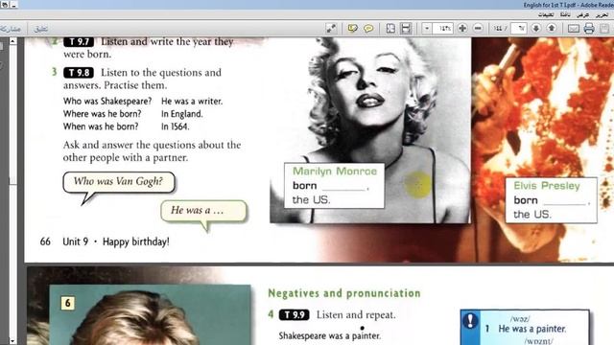
Task: Fit page to window width with scrolling
Action: pos(406,28)
